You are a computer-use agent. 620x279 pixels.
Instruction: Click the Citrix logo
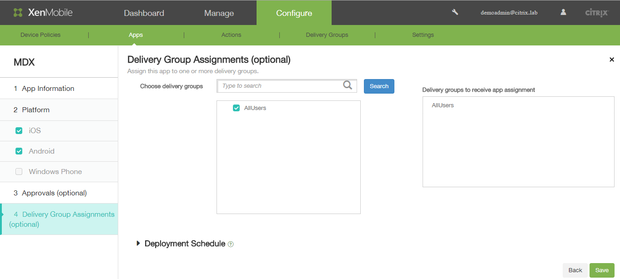596,13
